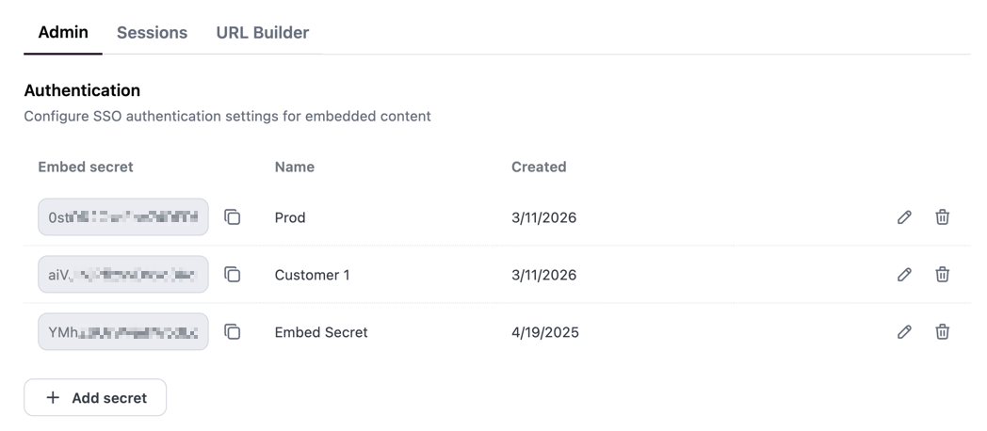Image resolution: width=987 pixels, height=431 pixels.
Task: Edit the Embed Secret entry
Action: [x=904, y=332]
